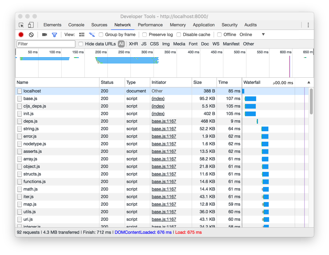Click the capture screenshots camera icon
The image size is (329, 255).
click(x=44, y=35)
